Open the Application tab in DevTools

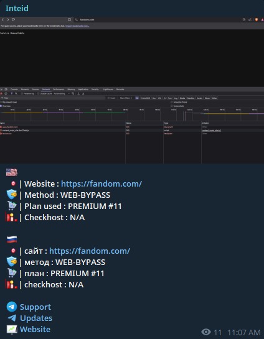click(x=83, y=90)
